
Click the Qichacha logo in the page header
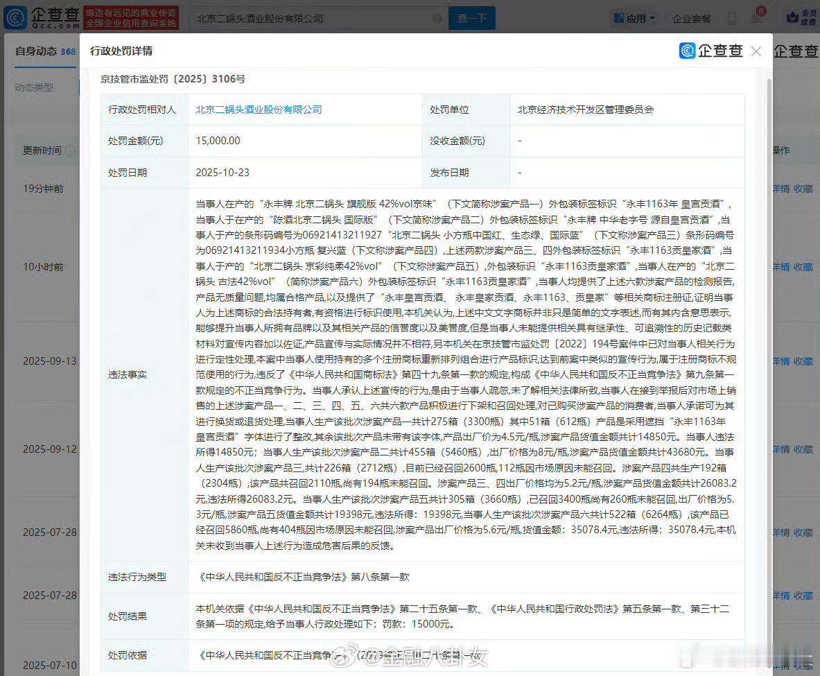coord(42,17)
